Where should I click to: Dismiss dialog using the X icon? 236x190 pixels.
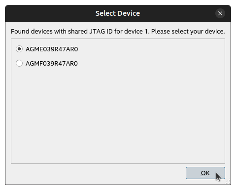click(220, 13)
